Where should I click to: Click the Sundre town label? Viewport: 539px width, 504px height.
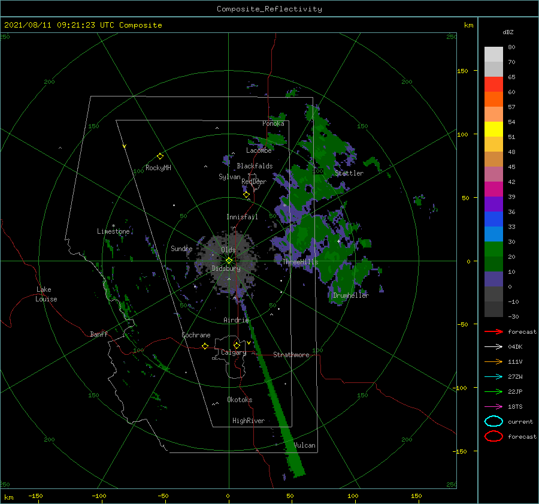coord(181,248)
